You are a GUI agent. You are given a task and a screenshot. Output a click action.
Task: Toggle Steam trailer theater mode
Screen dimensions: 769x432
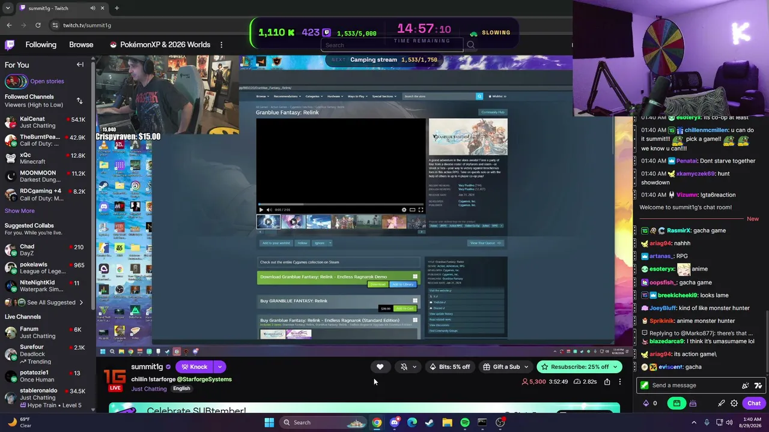[x=412, y=209]
